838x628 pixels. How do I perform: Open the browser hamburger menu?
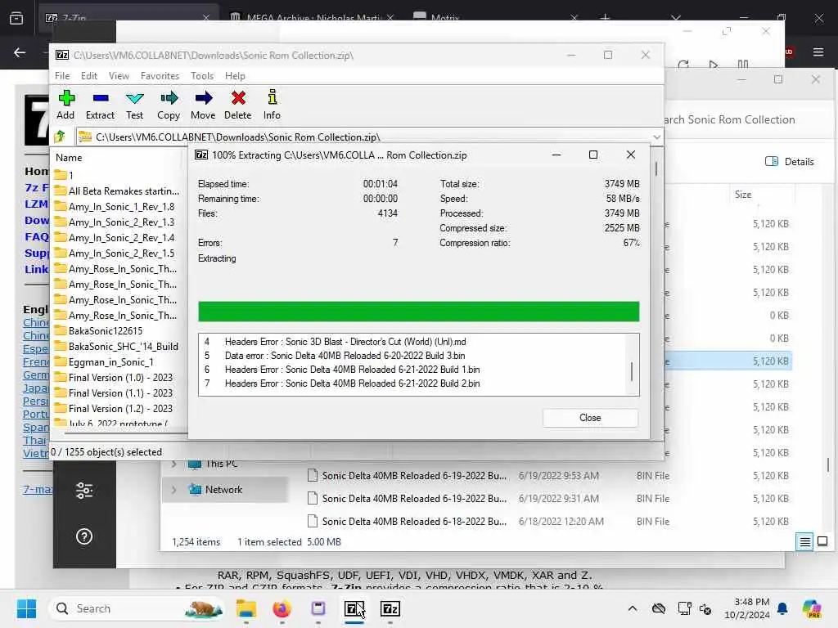tap(818, 52)
